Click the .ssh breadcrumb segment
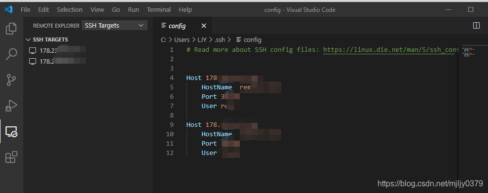 point(220,39)
